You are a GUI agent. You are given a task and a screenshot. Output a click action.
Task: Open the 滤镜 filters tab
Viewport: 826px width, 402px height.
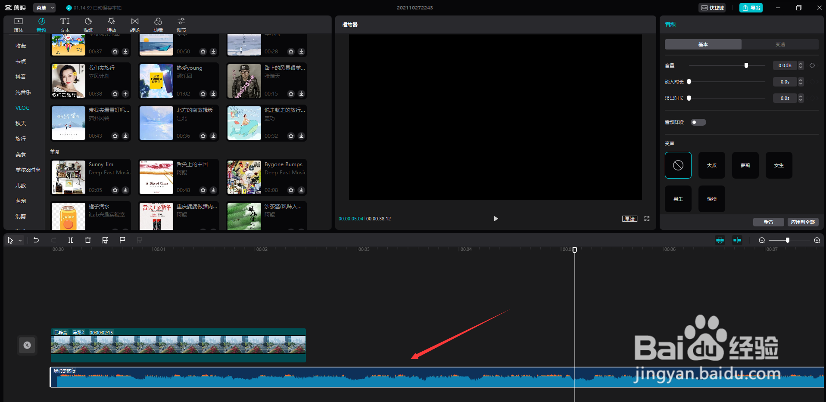coord(158,25)
